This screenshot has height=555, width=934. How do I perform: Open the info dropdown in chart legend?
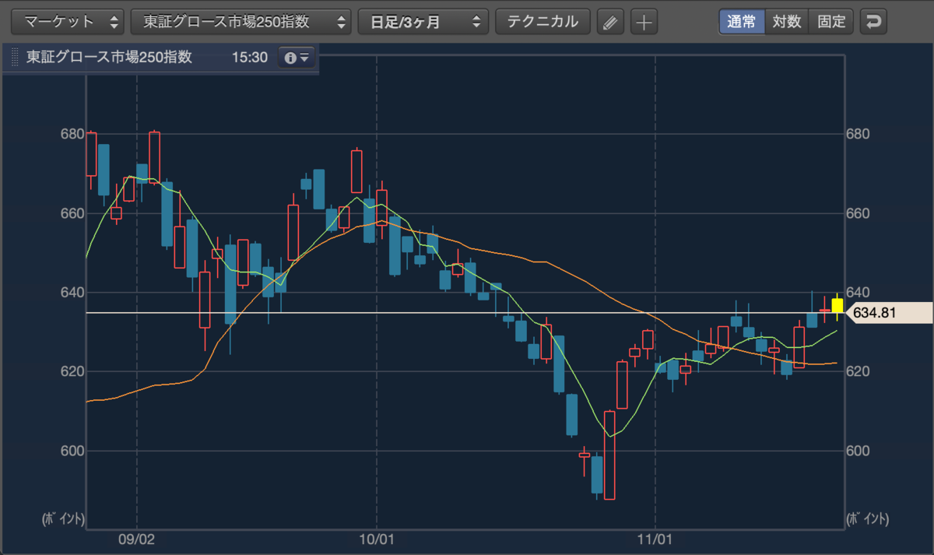(x=297, y=58)
